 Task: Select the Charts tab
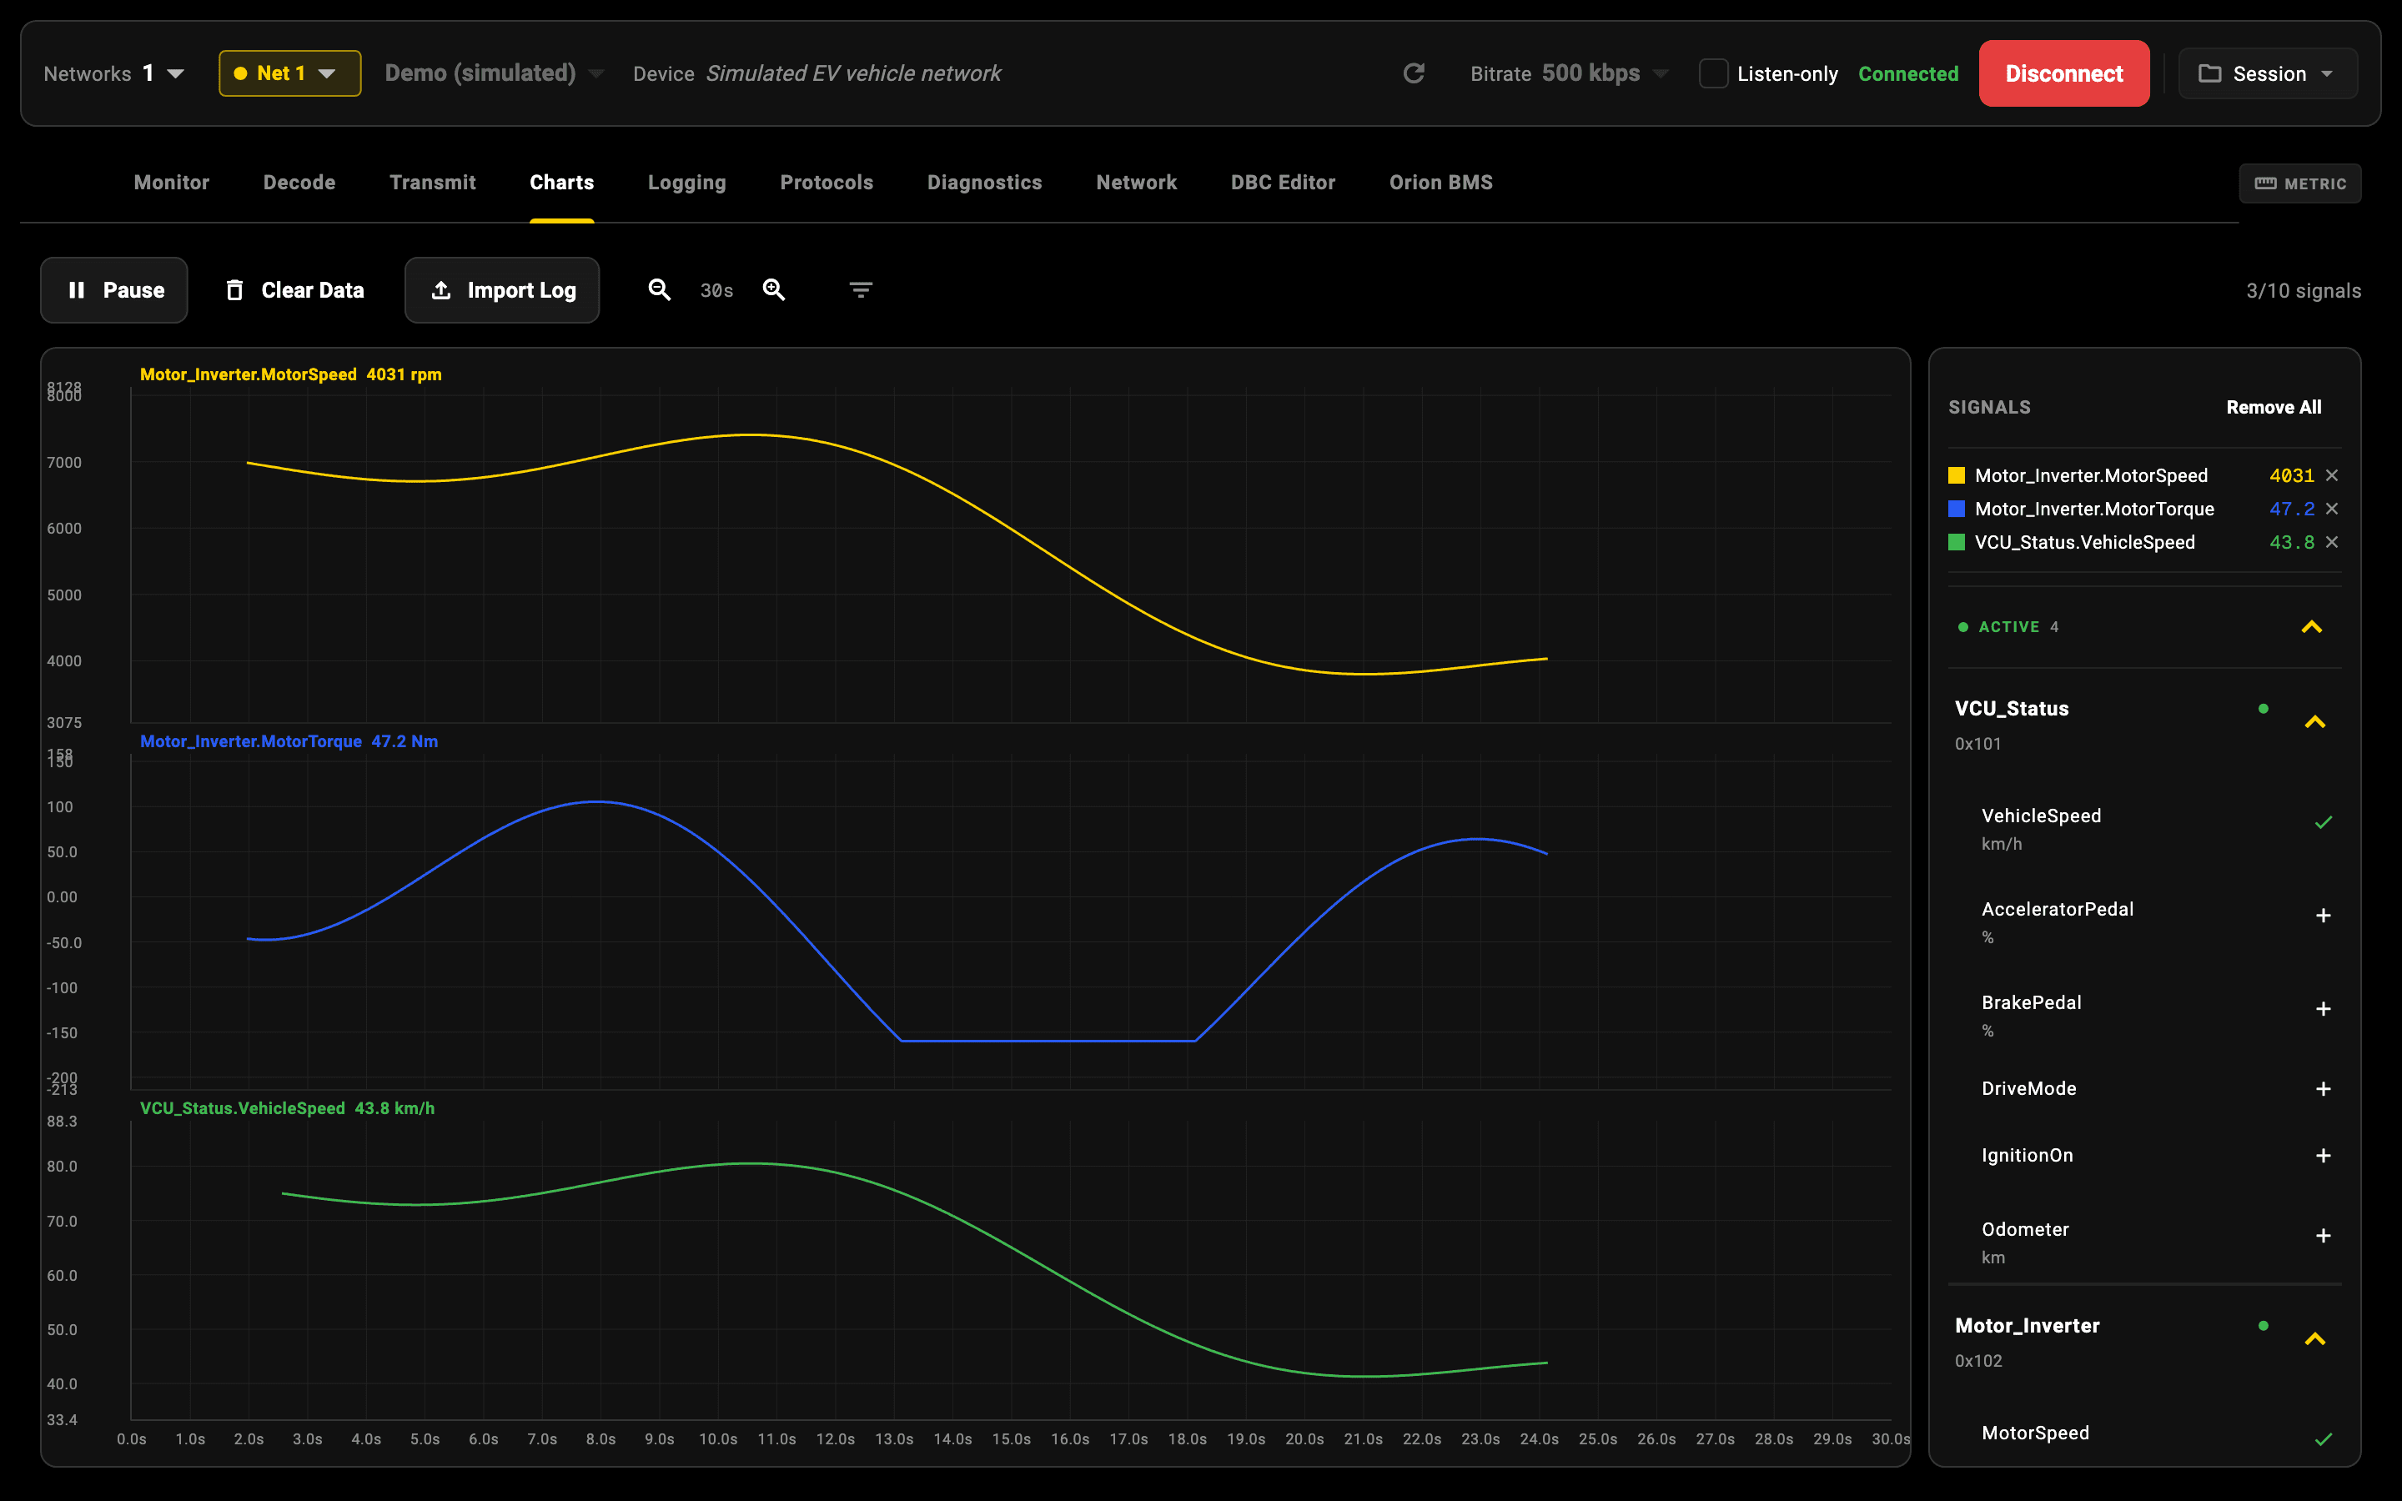(x=562, y=183)
